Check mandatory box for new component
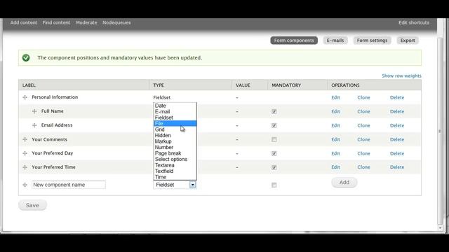This screenshot has width=449, height=252. click(x=274, y=185)
